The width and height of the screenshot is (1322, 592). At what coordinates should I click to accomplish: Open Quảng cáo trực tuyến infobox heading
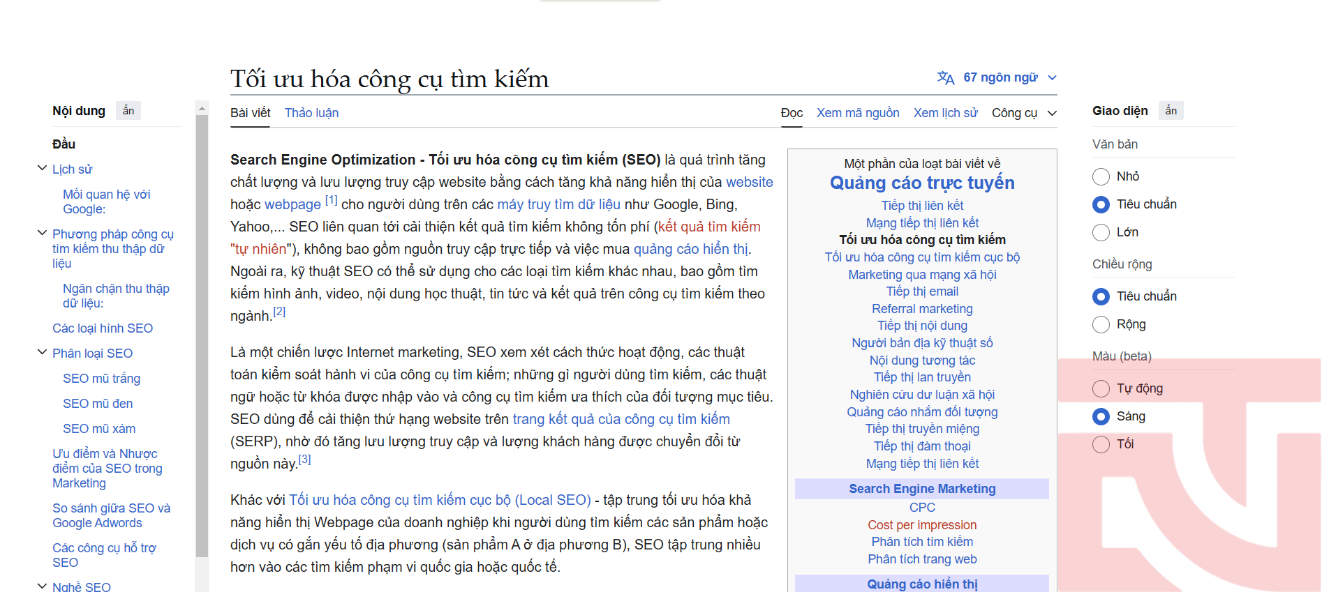pos(922,183)
